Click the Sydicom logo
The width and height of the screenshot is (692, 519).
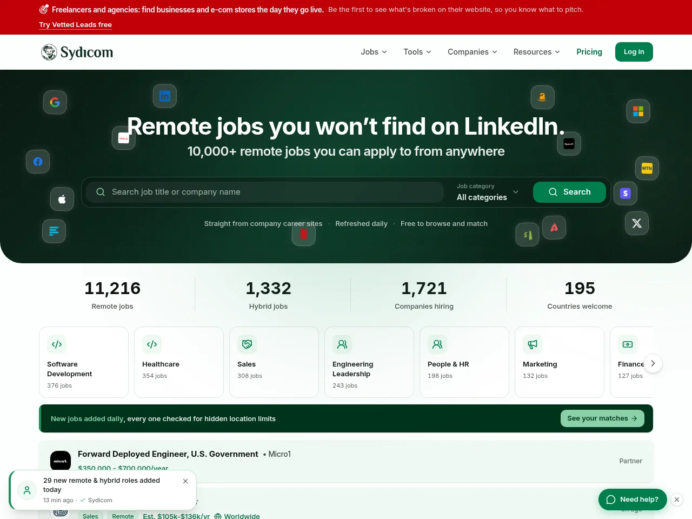point(77,52)
